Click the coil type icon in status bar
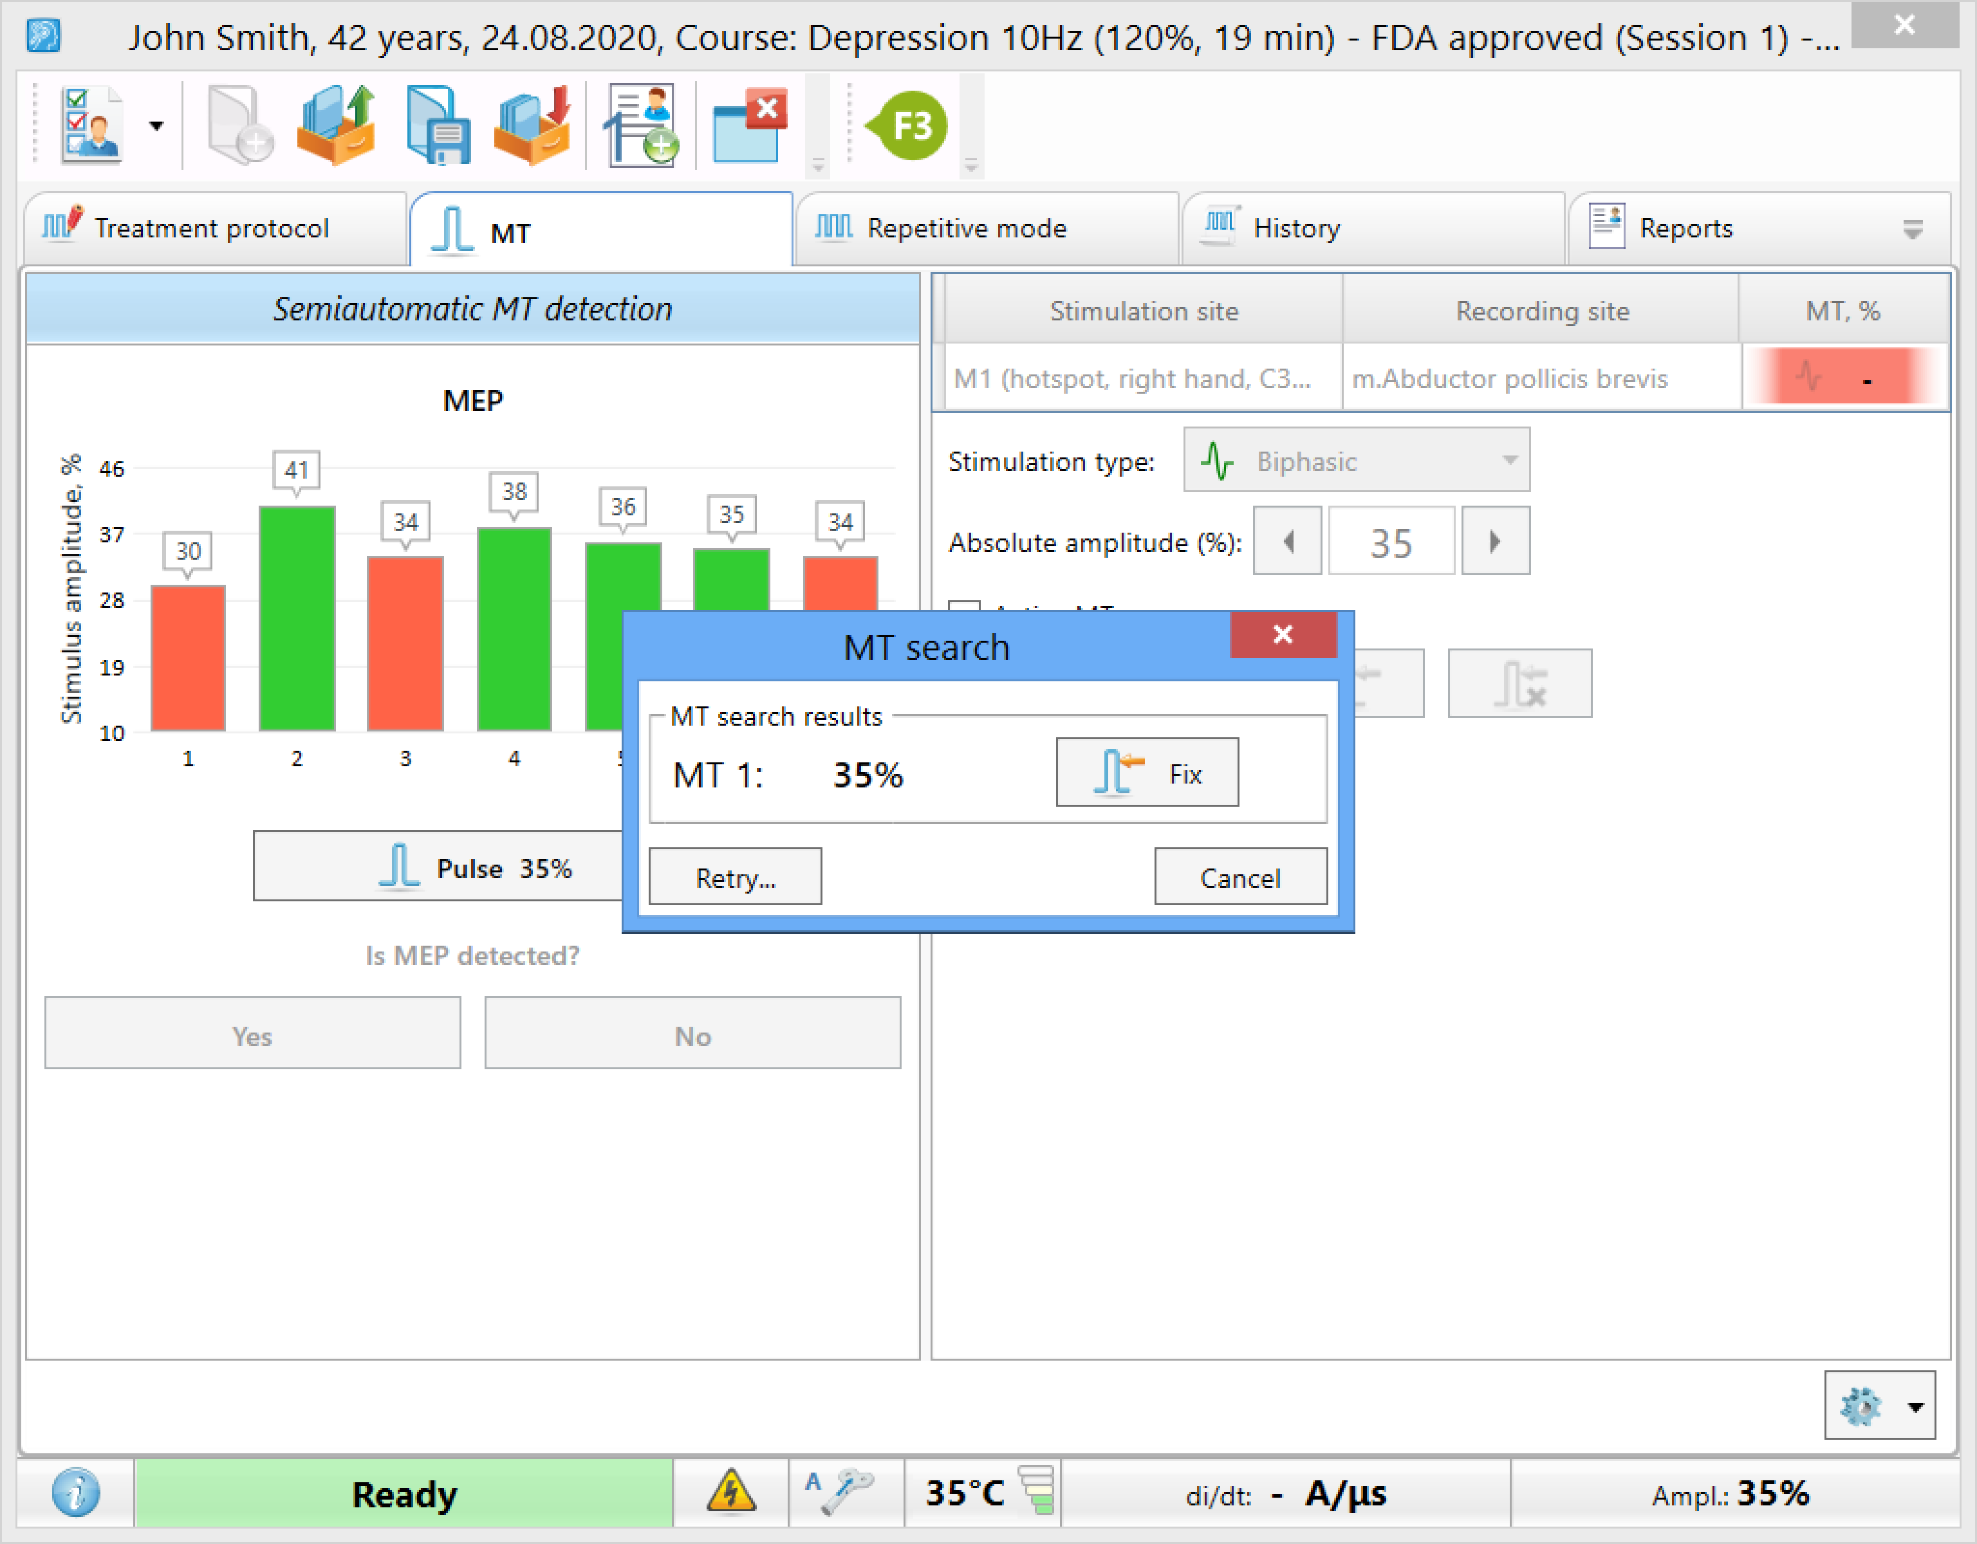1977x1544 pixels. tap(841, 1491)
